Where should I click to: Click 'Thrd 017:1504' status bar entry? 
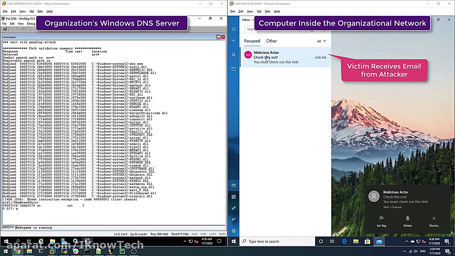180,234
